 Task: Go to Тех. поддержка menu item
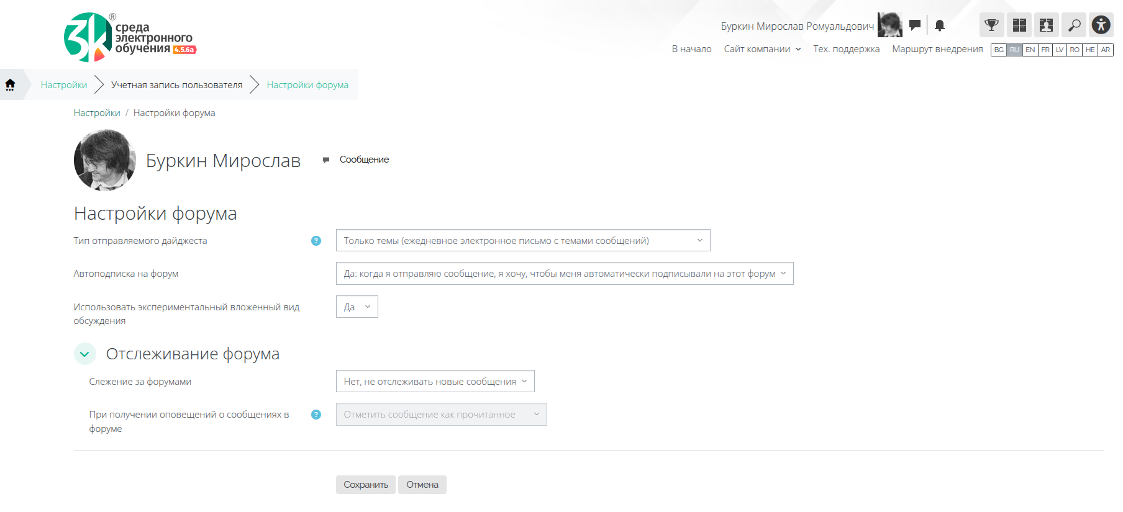[846, 49]
